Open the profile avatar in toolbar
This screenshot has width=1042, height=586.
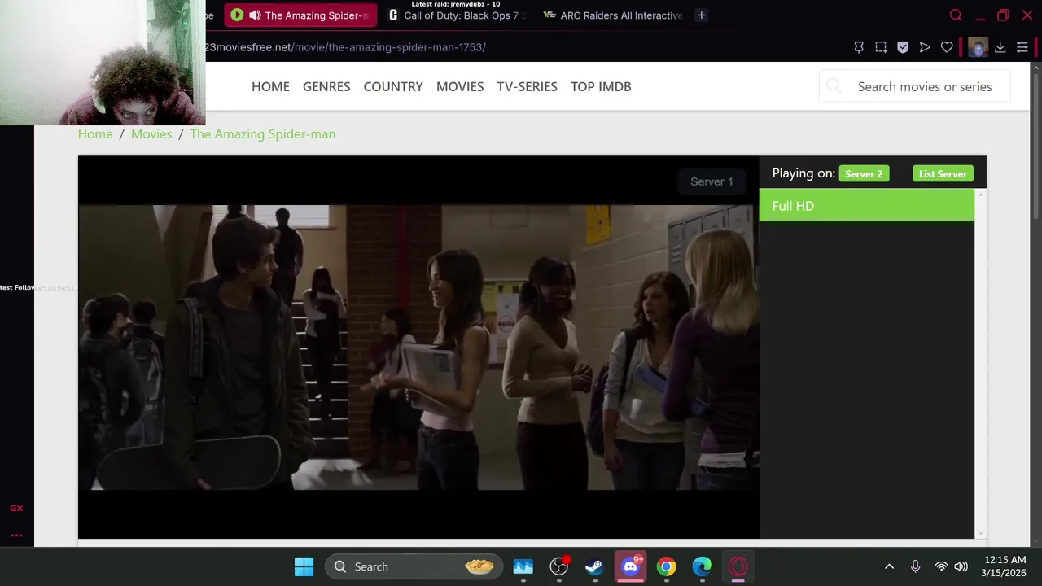coord(978,47)
